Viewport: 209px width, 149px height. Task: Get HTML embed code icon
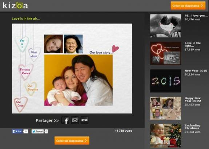click(84, 120)
